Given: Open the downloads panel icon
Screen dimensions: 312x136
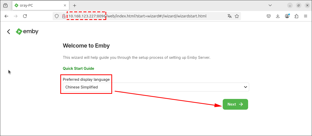Looking at the screenshot, I should click(278, 16).
